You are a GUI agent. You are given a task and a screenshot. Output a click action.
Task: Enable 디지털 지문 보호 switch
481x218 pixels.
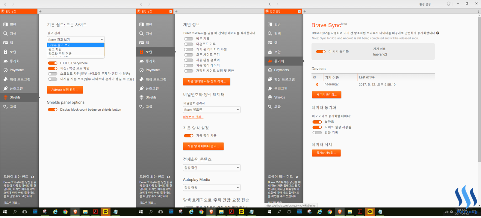[53, 79]
